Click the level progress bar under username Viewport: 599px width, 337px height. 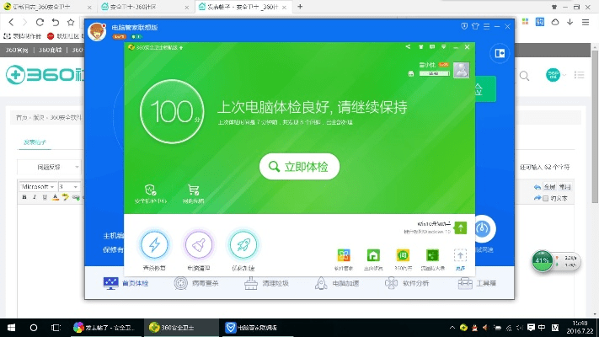[435, 73]
